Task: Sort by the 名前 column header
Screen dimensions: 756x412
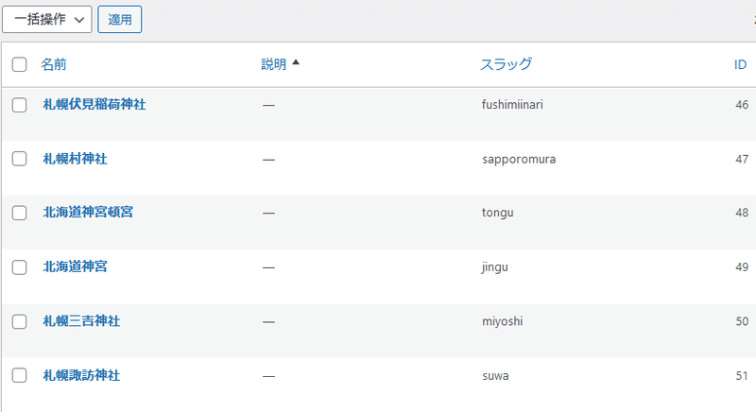Action: [x=54, y=64]
